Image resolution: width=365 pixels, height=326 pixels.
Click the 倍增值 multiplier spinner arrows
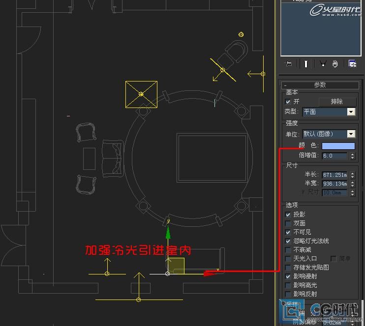pos(352,156)
